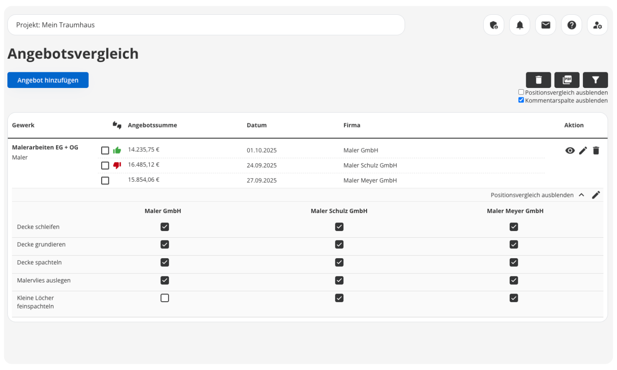Open the filter funnel button
Screen dimensions: 617x370
click(595, 80)
